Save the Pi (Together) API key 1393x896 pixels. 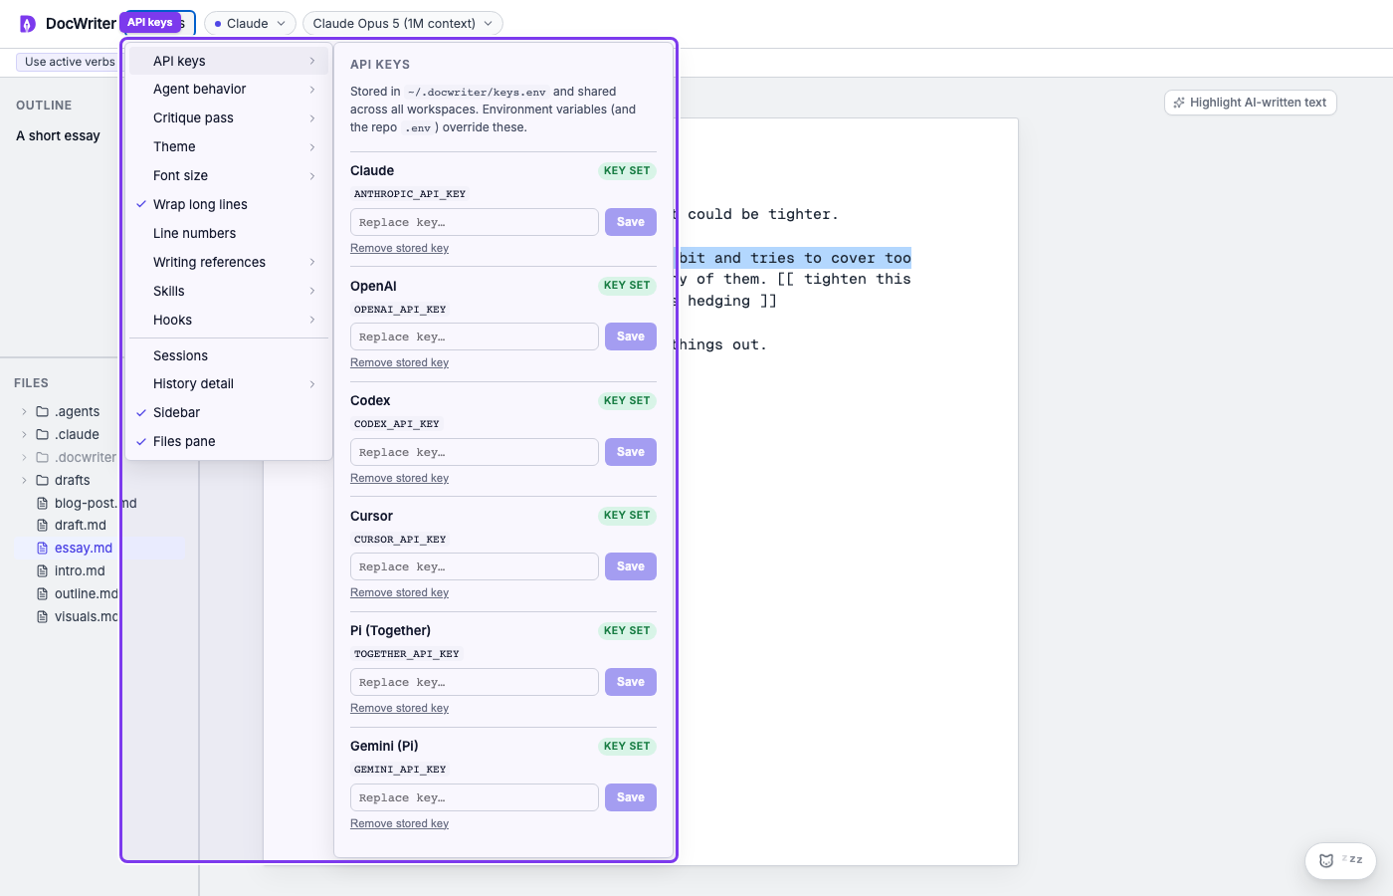[631, 682]
